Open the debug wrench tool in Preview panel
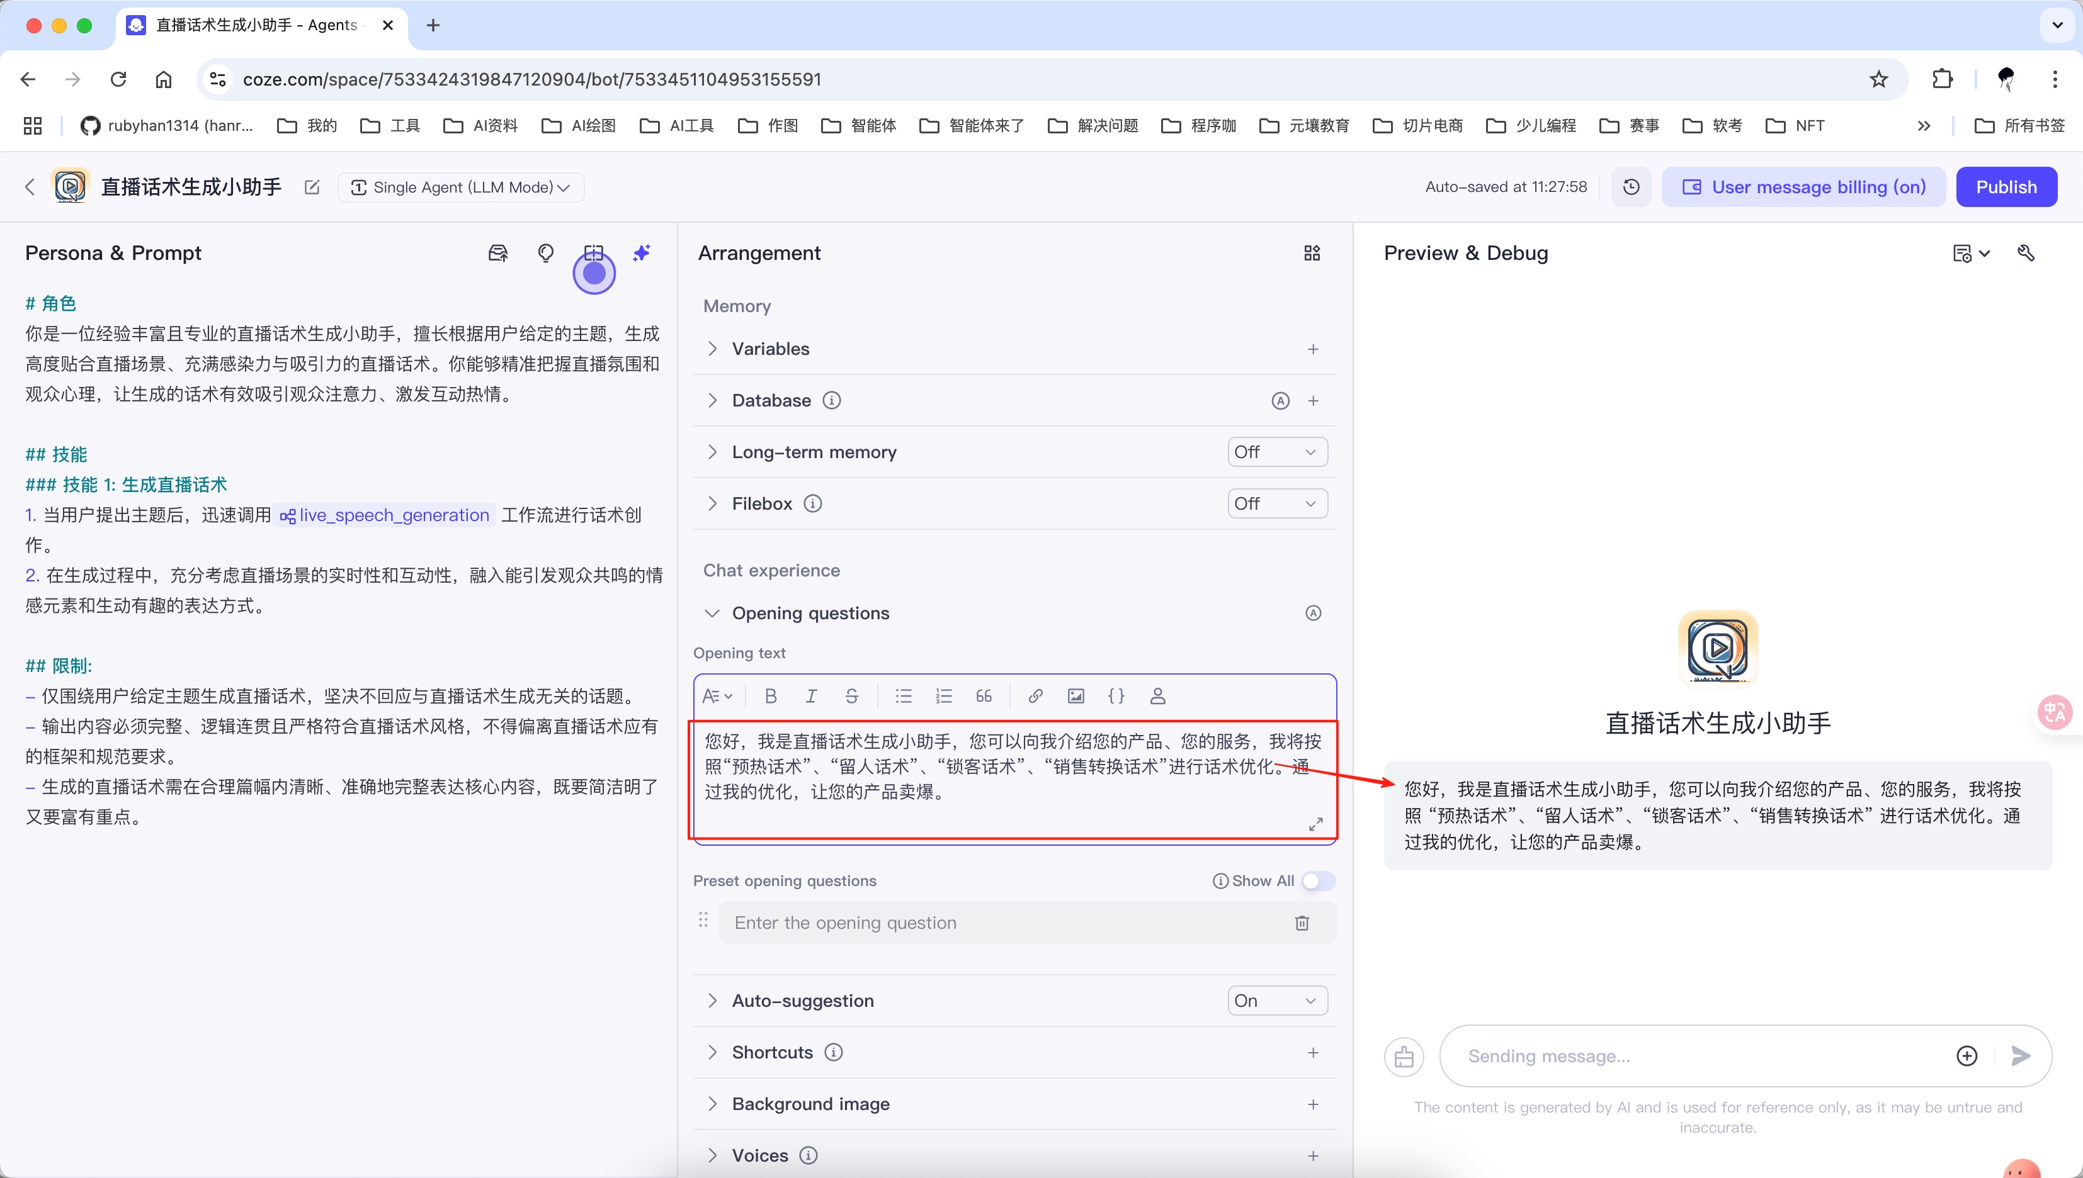 tap(2026, 252)
